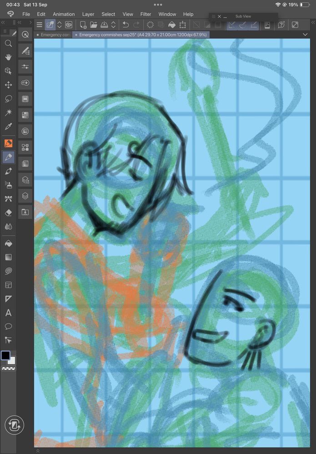Toggle Snap to Ruler

[231, 25]
